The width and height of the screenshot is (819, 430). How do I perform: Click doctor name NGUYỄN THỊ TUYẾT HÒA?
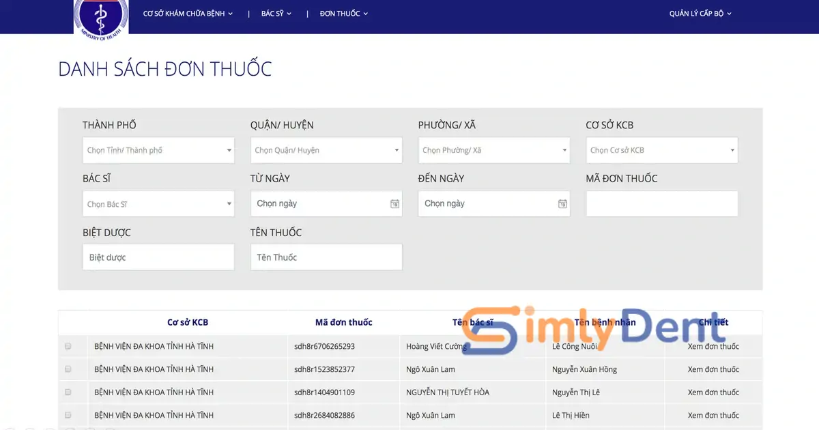point(448,392)
